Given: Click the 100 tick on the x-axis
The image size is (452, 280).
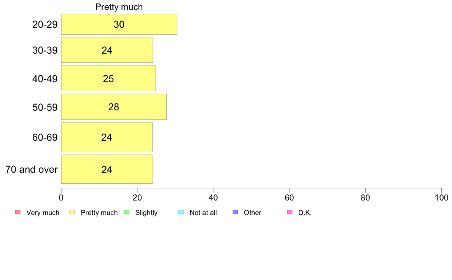Looking at the screenshot, I should [441, 197].
